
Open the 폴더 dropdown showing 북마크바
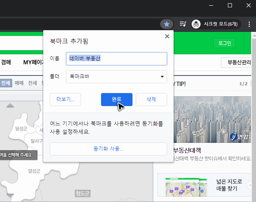click(116, 77)
